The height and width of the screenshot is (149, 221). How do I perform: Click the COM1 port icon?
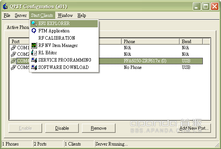point(14,48)
